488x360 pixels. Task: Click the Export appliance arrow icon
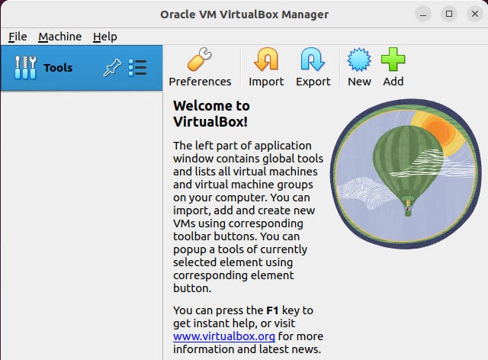click(x=313, y=59)
